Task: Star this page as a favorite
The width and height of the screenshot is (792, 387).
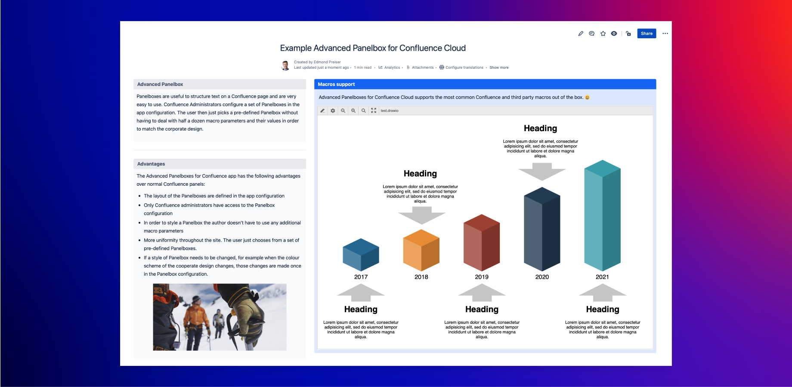Action: point(603,33)
